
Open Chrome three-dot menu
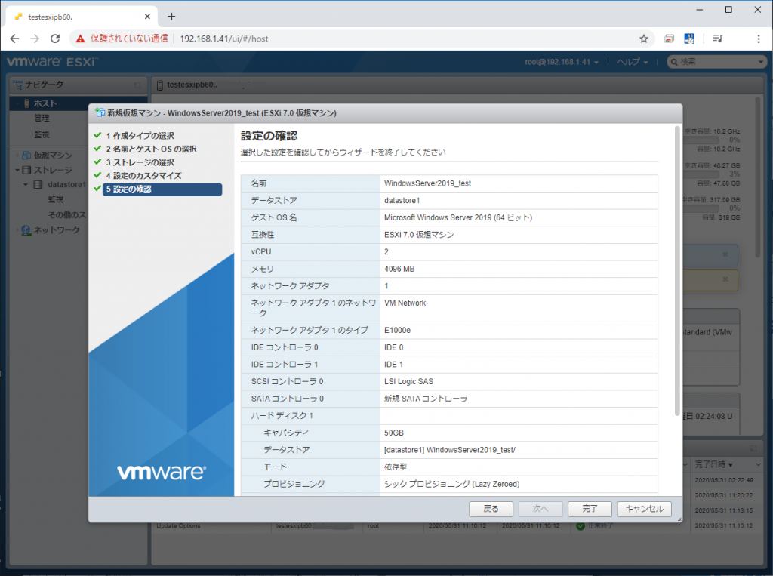758,39
